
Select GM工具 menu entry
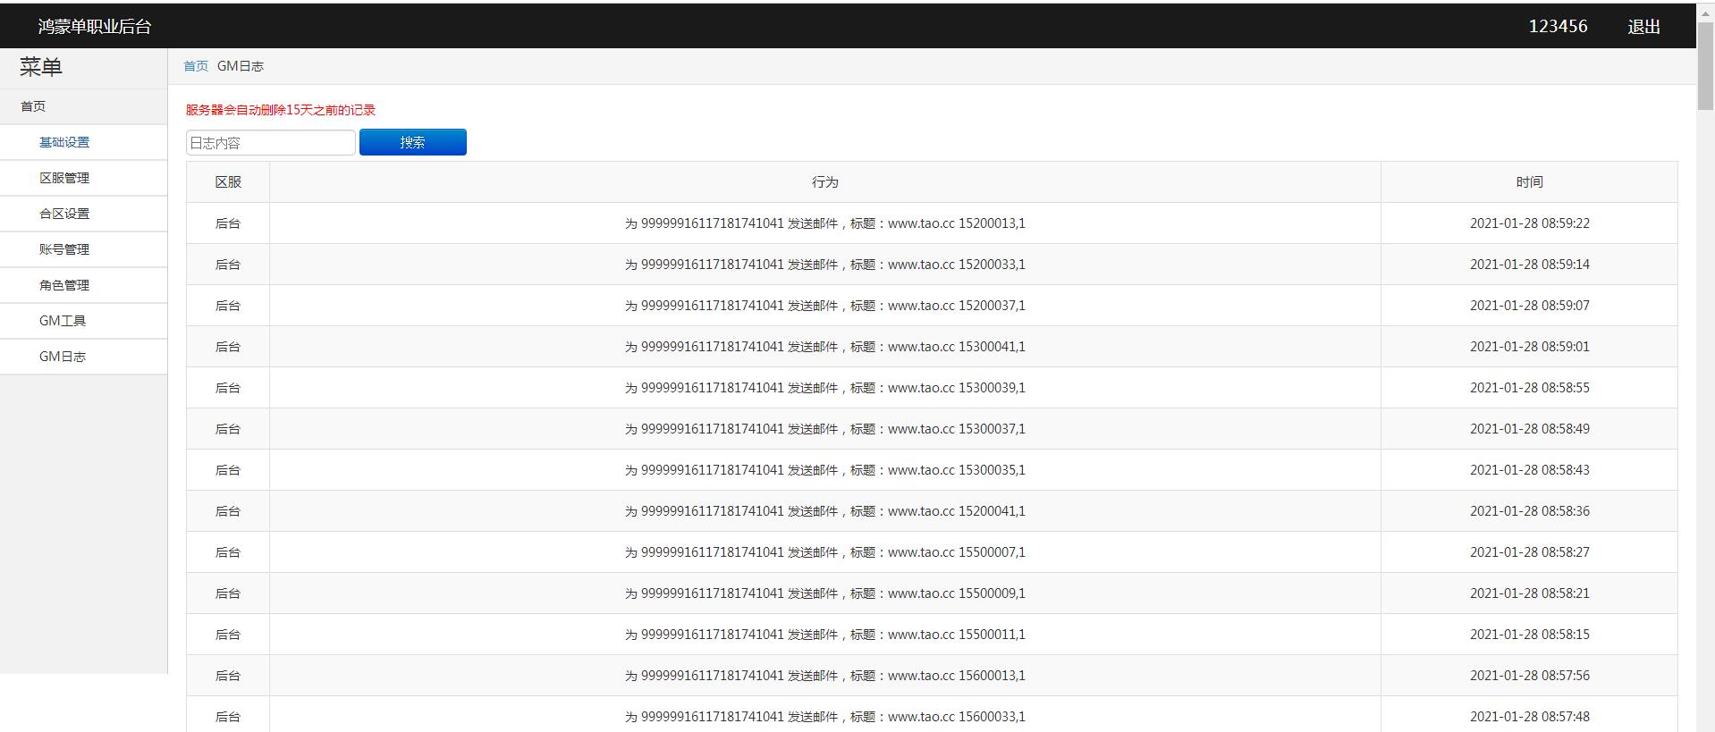tap(63, 321)
